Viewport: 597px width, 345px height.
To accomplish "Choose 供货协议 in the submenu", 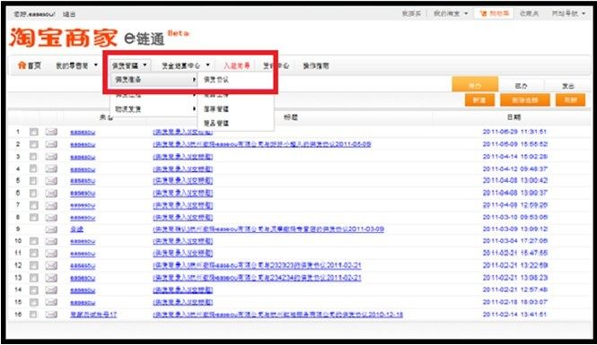I will tap(215, 80).
